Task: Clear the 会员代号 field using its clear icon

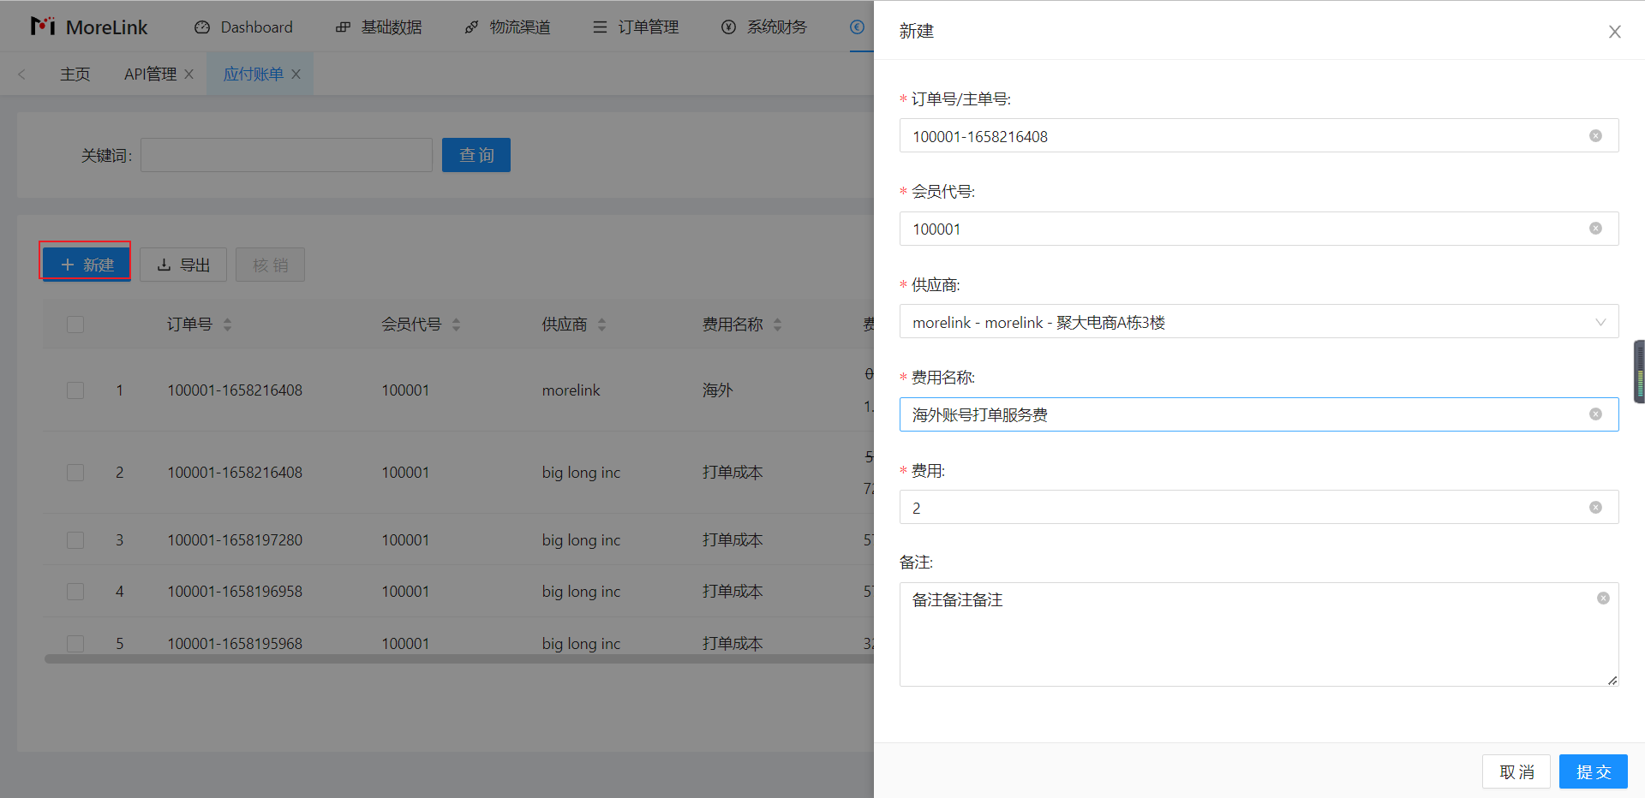Action: 1595,229
